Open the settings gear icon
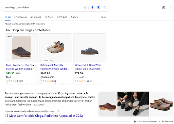This screenshot has height=124, width=174. click(x=164, y=7)
